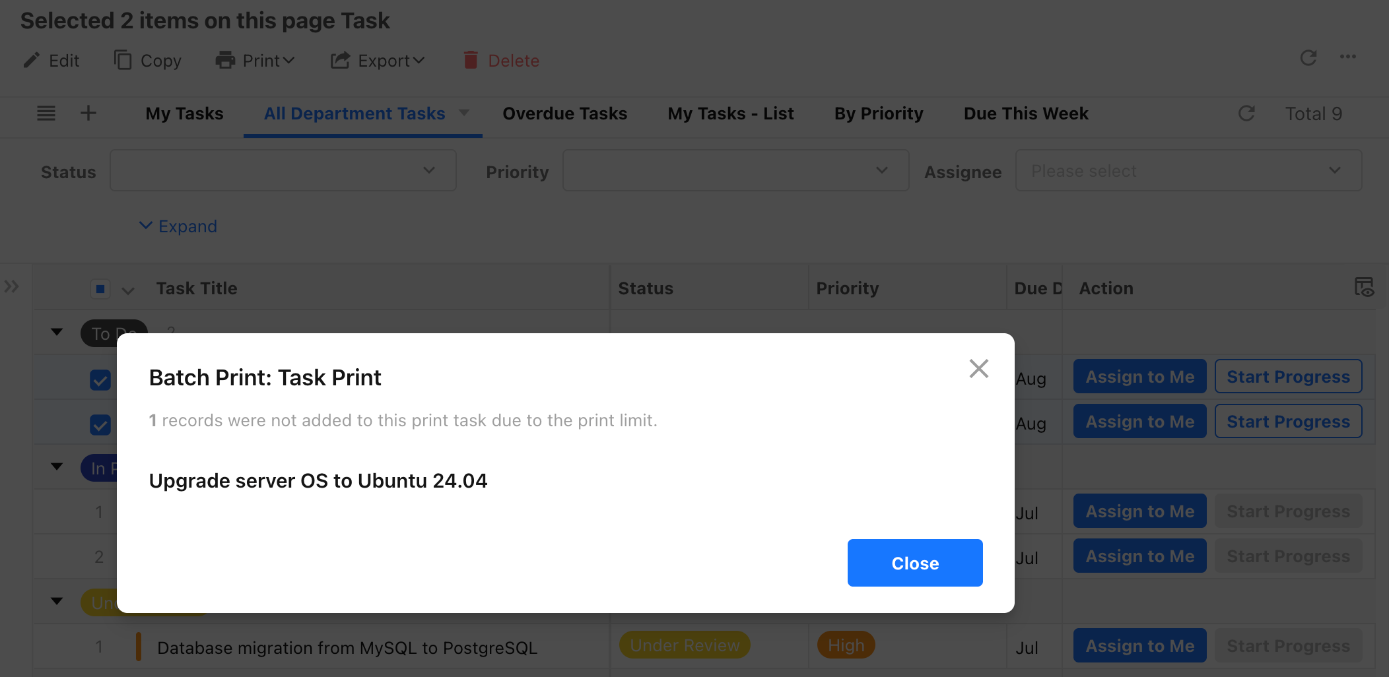The image size is (1389, 677).
Task: Switch to the Overdue Tasks tab
Action: point(564,113)
